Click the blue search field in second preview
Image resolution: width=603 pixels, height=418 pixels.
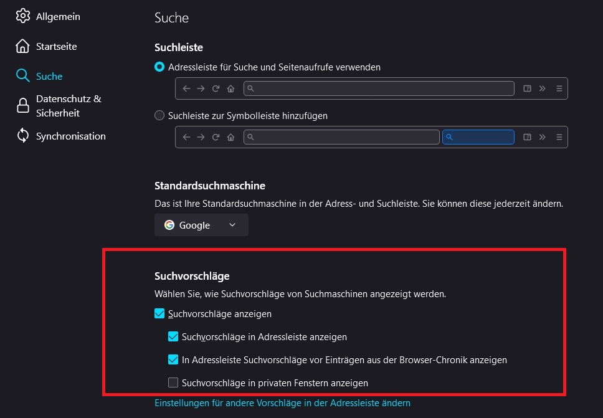click(x=478, y=137)
